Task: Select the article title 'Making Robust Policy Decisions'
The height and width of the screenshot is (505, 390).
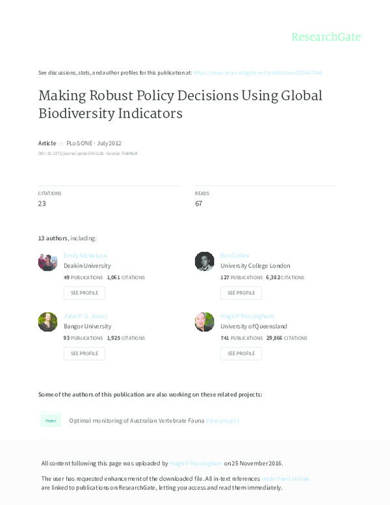Action: 180,104
